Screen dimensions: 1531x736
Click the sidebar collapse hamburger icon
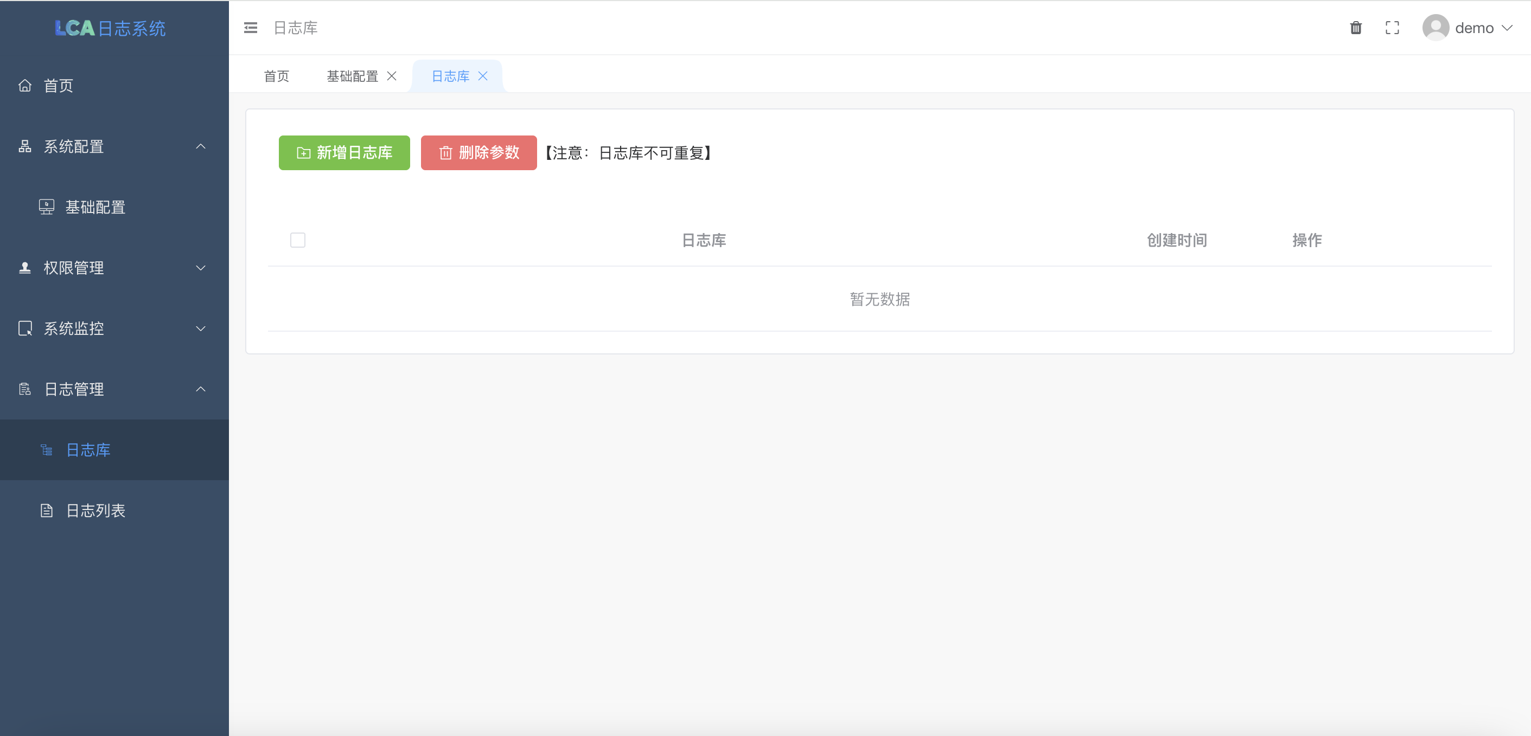tap(250, 28)
